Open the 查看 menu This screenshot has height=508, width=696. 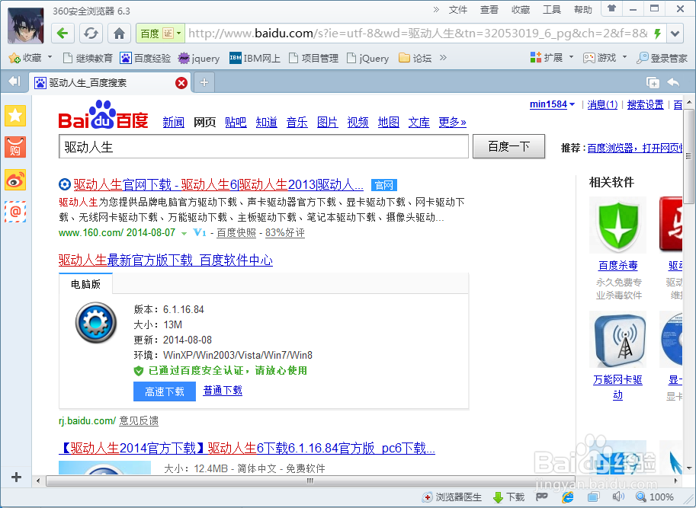pos(489,10)
